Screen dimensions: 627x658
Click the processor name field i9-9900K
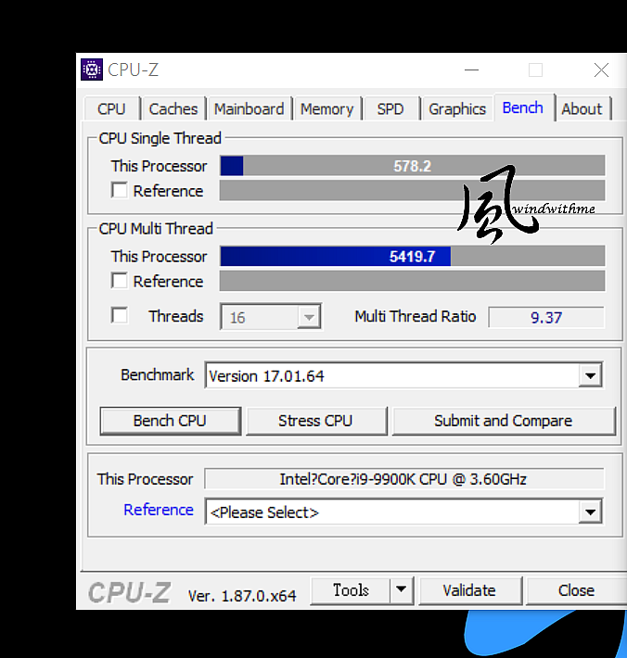coord(403,479)
